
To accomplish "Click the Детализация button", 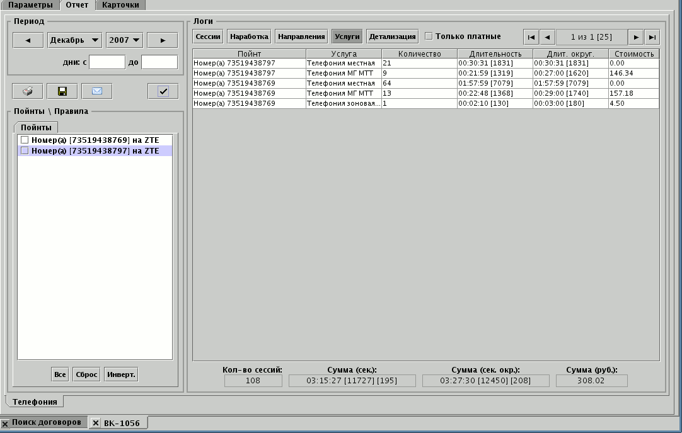I will (x=392, y=37).
